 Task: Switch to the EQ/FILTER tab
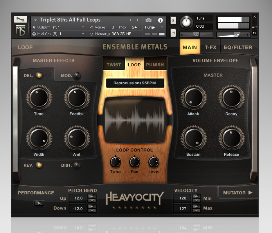(238, 47)
